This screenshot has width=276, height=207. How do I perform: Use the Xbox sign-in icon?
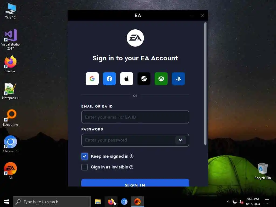(x=161, y=79)
